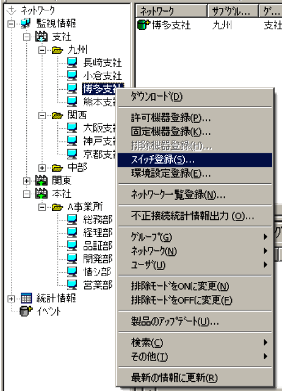Collapse the 監視情報 tree node

(x=11, y=24)
